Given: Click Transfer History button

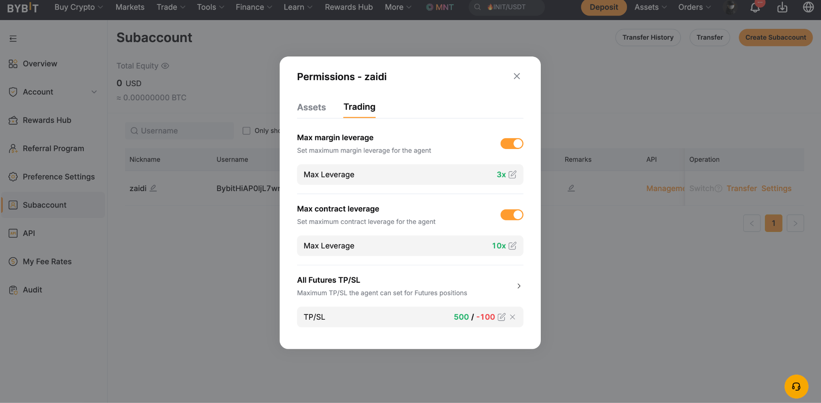Looking at the screenshot, I should tap(648, 38).
